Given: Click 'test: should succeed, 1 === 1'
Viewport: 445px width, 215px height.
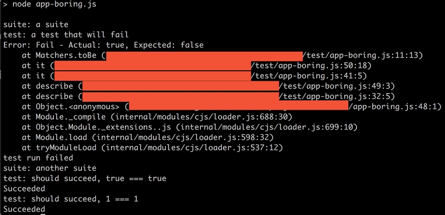Looking at the screenshot, I should 71,199.
